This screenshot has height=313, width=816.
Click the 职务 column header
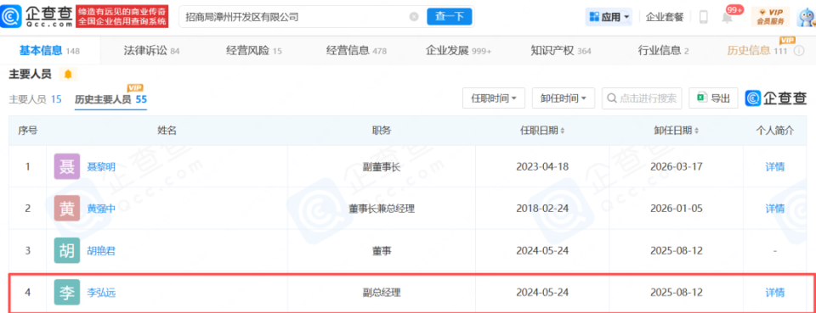[x=382, y=131]
